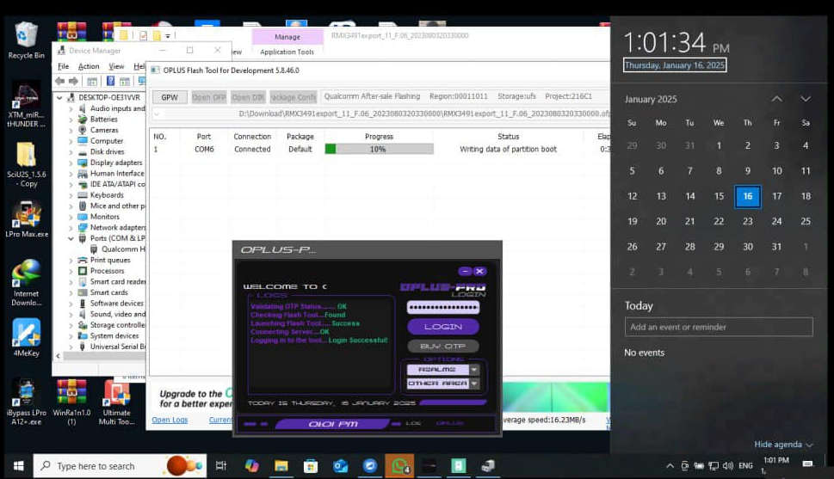Select the SciU2S_1.5.6 - Copy folder icon
The height and width of the screenshot is (479, 834).
(26, 165)
